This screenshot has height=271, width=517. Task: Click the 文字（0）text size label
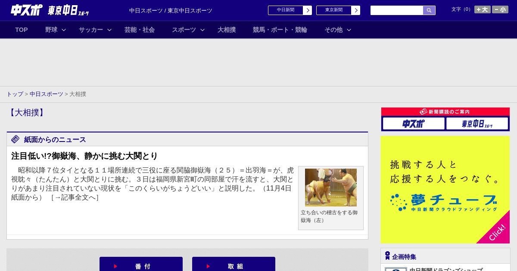coord(462,9)
